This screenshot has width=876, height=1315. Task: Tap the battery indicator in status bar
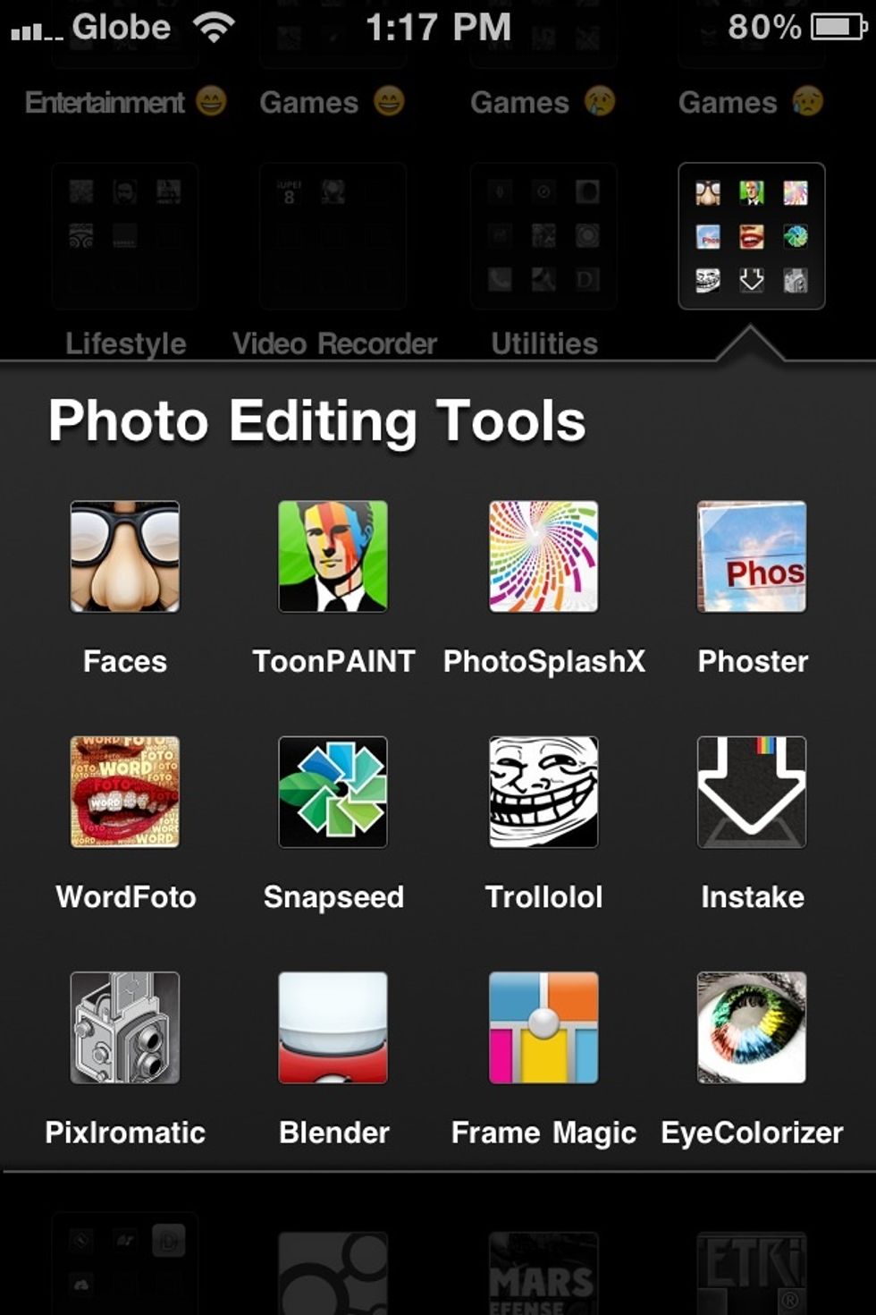click(x=838, y=27)
